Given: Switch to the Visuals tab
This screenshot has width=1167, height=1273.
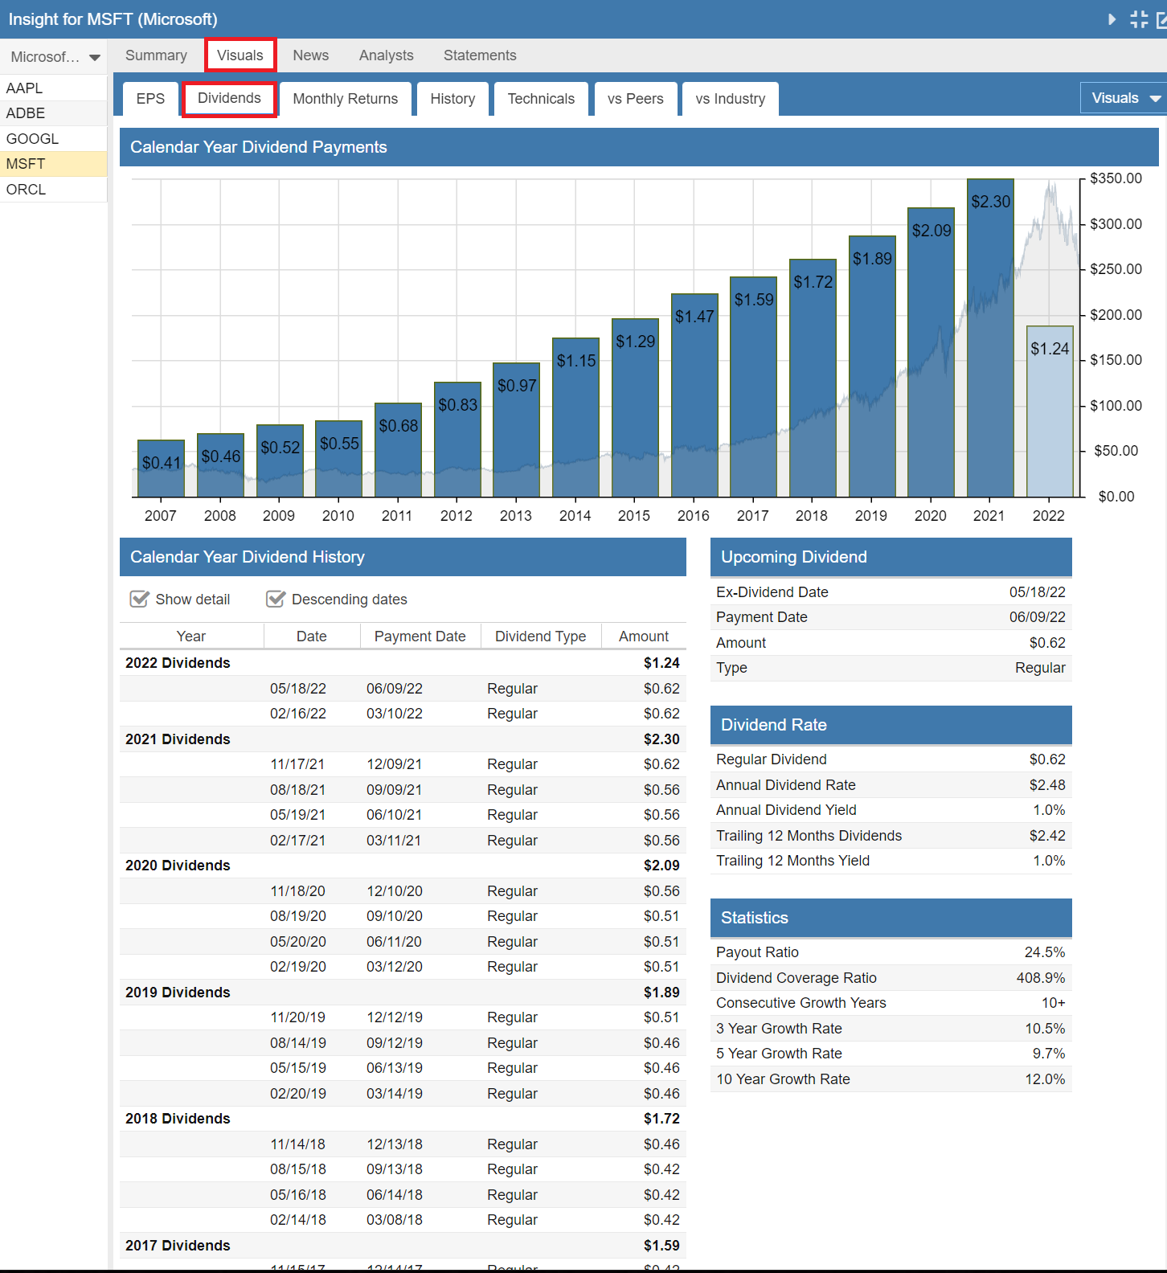Looking at the screenshot, I should pyautogui.click(x=240, y=55).
